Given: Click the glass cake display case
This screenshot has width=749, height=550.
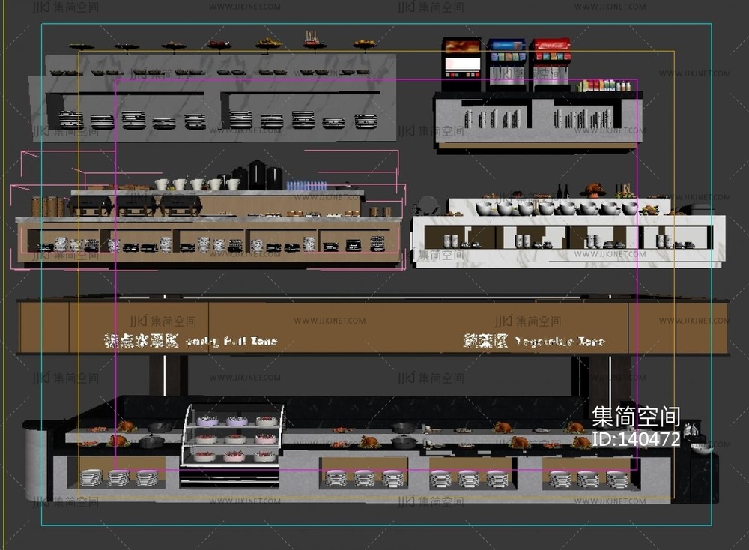Looking at the screenshot, I should pos(234,444).
